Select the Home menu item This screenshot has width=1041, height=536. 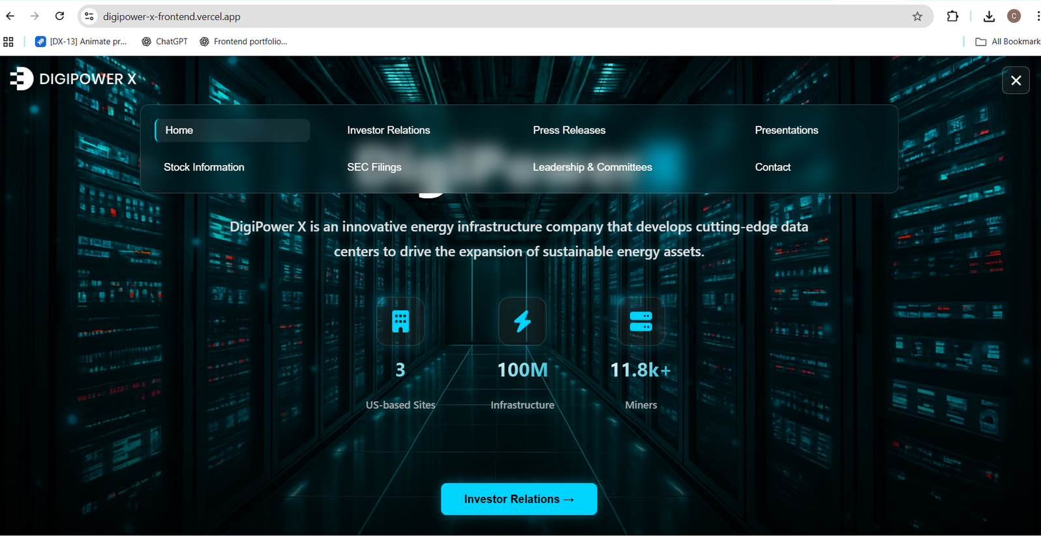[232, 130]
